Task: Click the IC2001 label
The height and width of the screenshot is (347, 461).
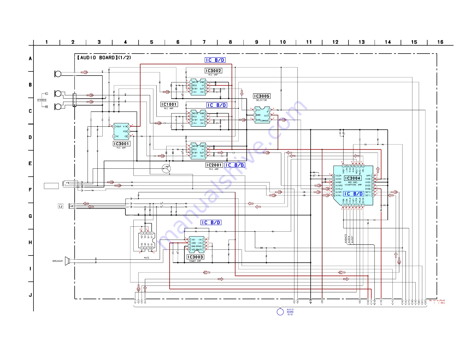Action: (214, 165)
